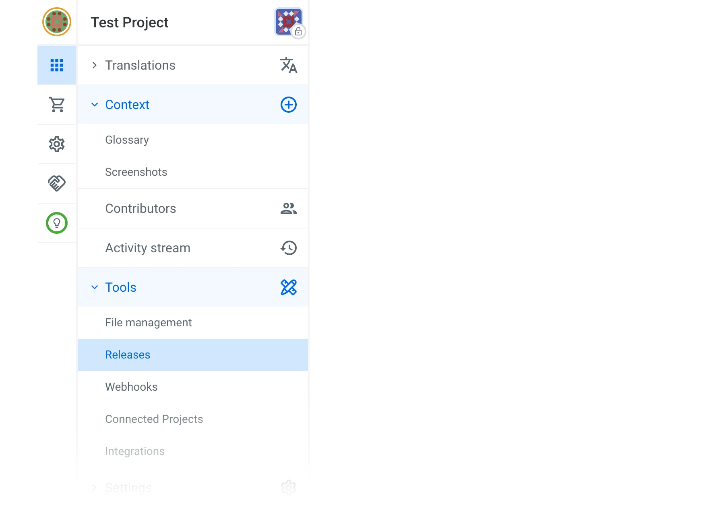Click the green lightbulb ideas icon
The width and height of the screenshot is (711, 511).
click(57, 223)
